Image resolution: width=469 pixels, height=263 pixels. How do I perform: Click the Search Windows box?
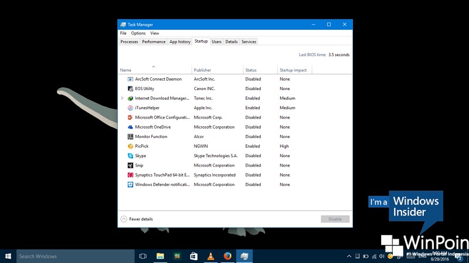pos(76,256)
